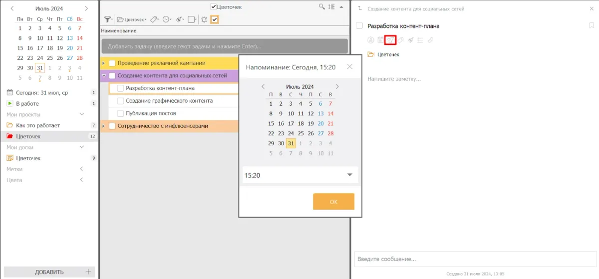Click the reminder icon in task details
The height and width of the screenshot is (279, 599).
391,40
